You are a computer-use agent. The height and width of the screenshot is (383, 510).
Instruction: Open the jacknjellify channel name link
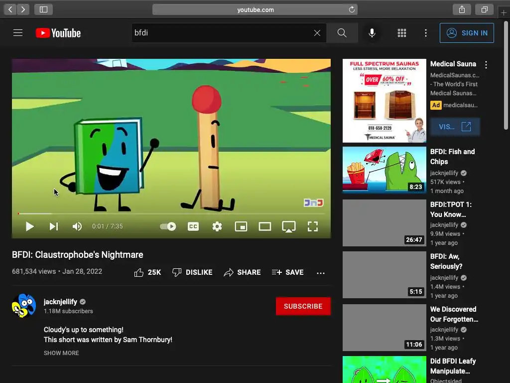60,302
